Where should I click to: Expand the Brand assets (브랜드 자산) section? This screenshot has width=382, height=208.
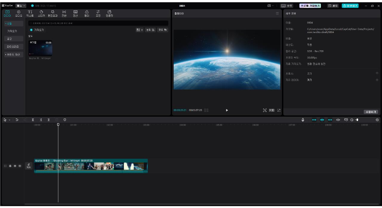[13, 54]
